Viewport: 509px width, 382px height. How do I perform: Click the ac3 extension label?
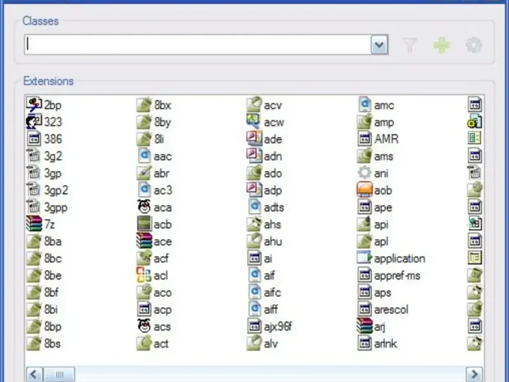163,190
